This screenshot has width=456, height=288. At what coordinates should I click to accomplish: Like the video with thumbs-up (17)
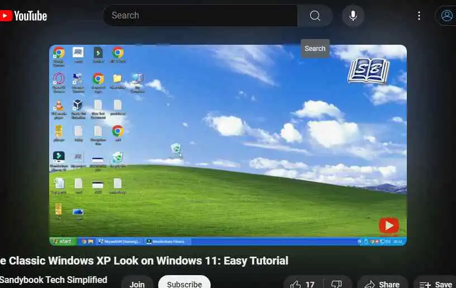coord(302,284)
